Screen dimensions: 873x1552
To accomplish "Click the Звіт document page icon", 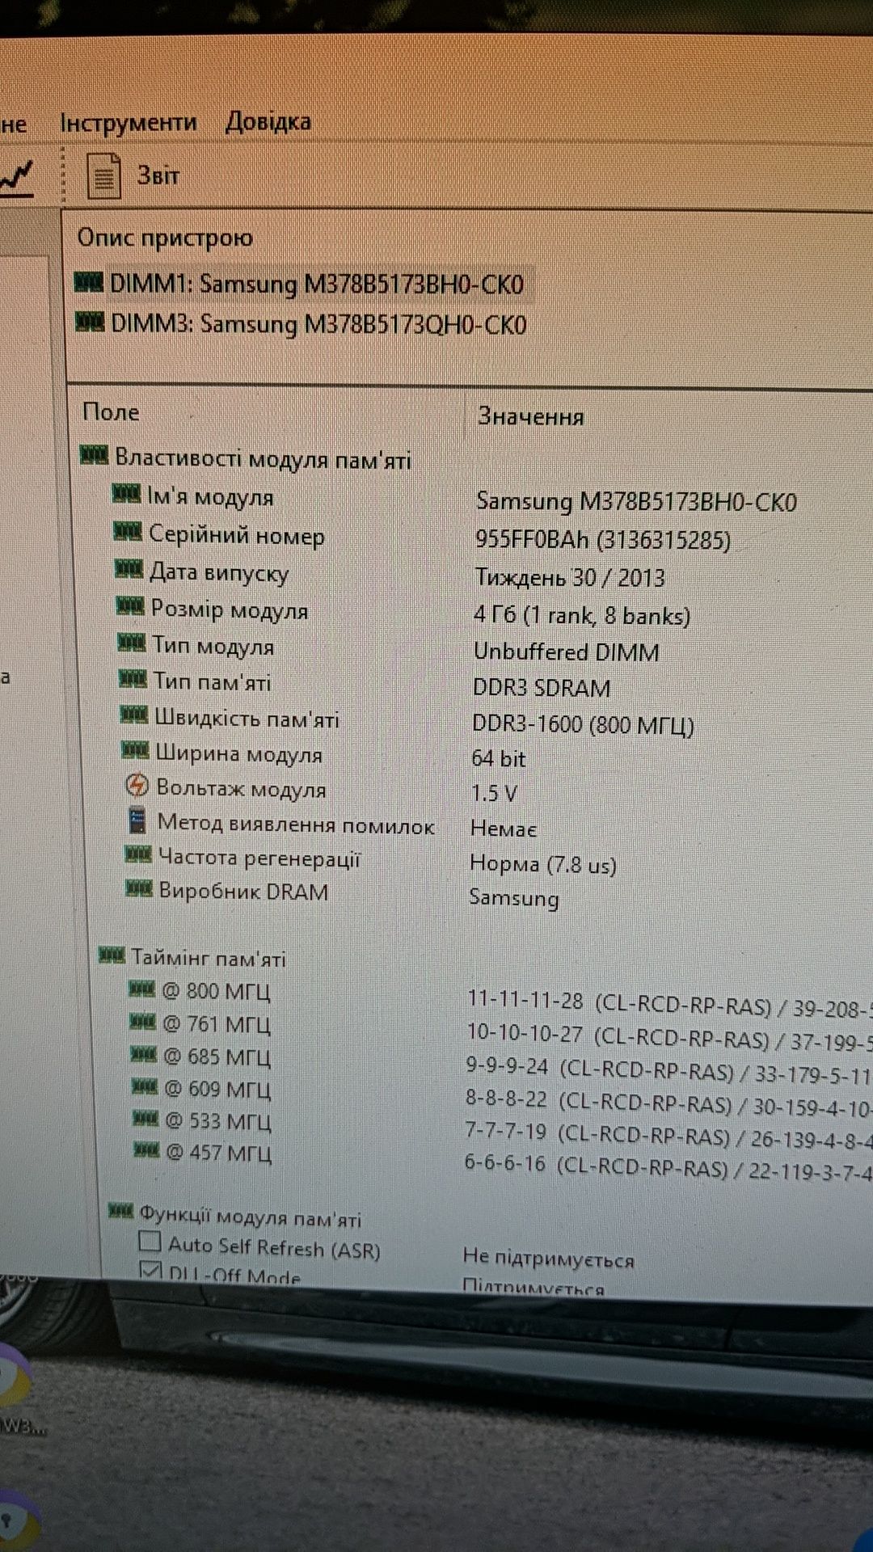I will [x=103, y=176].
